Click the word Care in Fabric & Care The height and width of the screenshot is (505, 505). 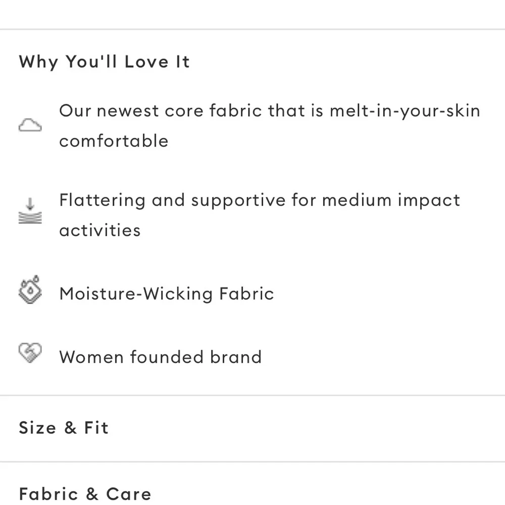point(128,494)
